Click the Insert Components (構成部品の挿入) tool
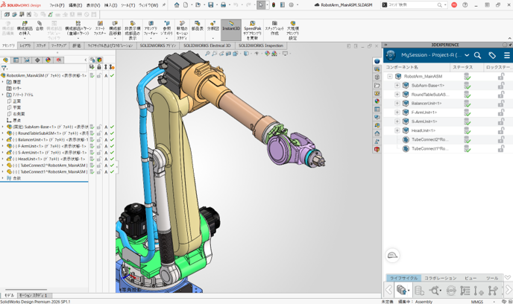The image size is (513, 304). 25,28
